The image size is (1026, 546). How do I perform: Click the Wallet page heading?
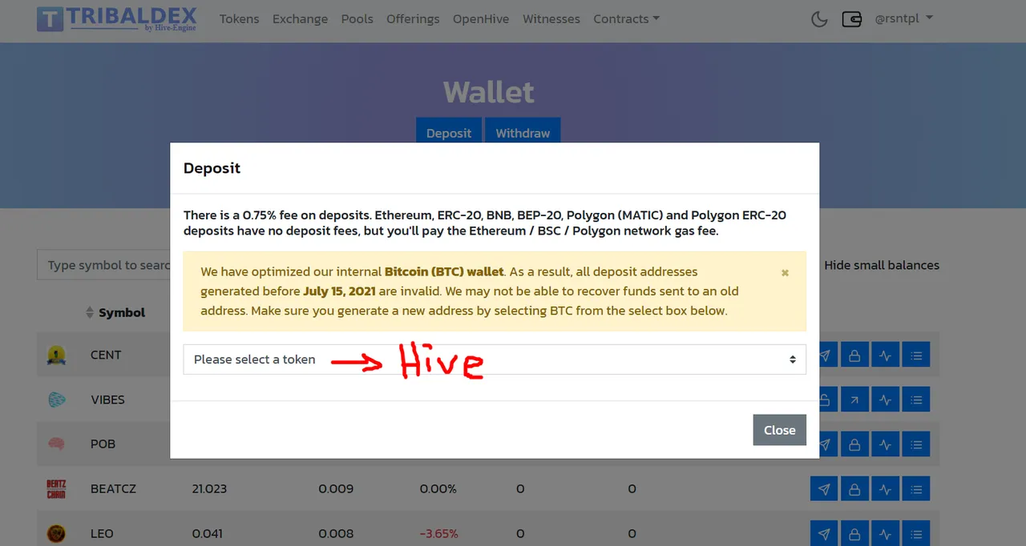click(489, 92)
